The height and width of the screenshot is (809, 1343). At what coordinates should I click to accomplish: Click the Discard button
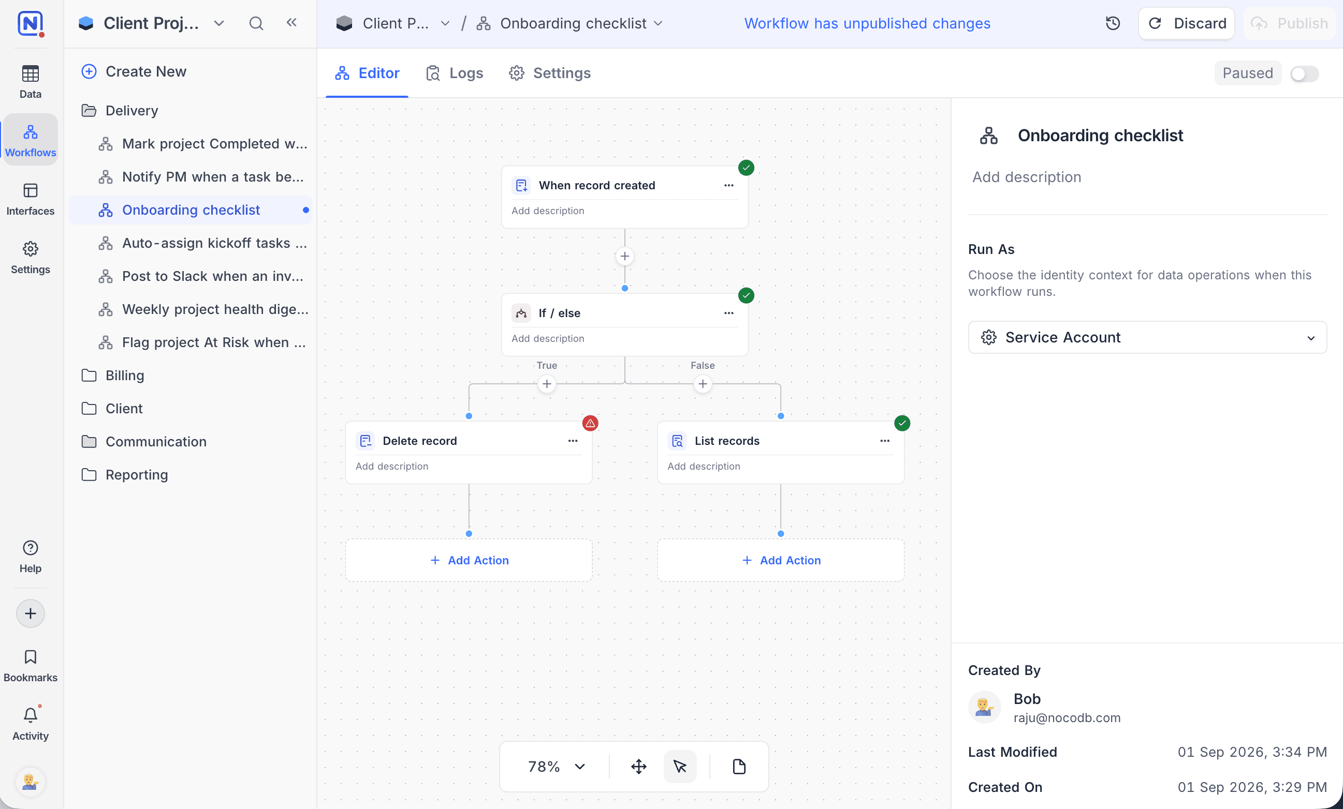pyautogui.click(x=1187, y=23)
